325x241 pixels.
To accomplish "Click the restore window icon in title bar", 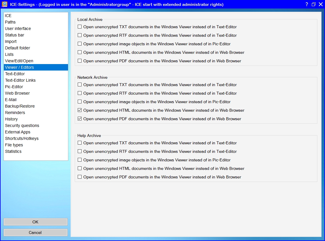I will point(314,4).
